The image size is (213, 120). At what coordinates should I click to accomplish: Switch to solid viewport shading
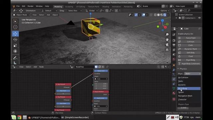tap(158, 15)
